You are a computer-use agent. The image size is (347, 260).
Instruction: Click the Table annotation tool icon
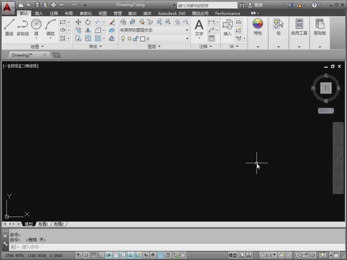click(211, 38)
